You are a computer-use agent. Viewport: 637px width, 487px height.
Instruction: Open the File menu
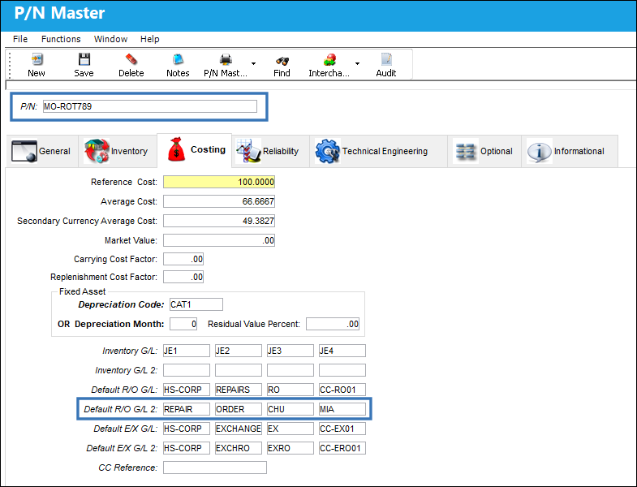coord(20,39)
